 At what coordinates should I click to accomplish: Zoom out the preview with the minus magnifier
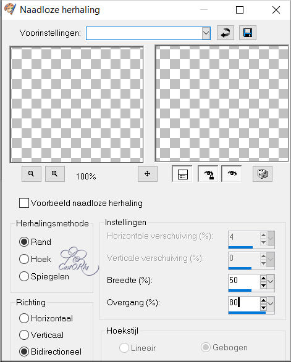pos(32,174)
